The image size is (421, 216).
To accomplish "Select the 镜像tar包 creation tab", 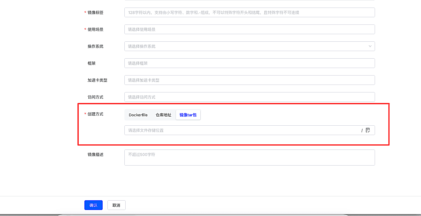I will (x=188, y=115).
